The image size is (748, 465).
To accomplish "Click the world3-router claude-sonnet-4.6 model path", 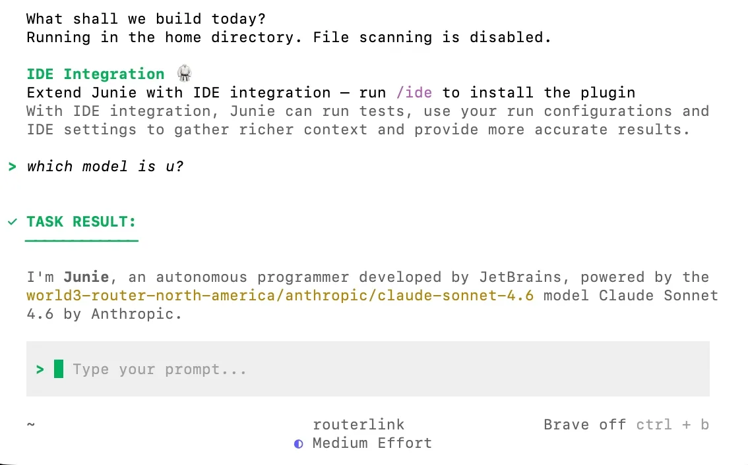I will click(x=280, y=295).
